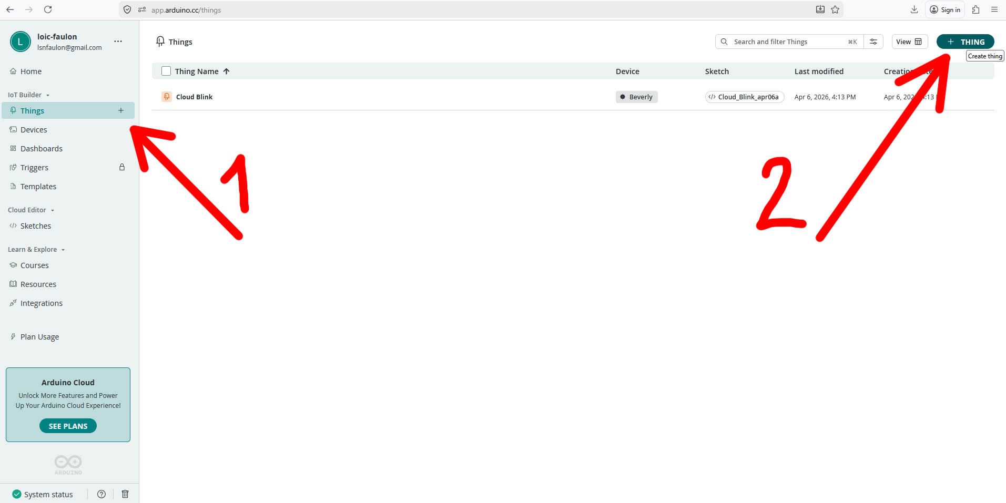Click the plus icon beside Things

click(x=121, y=110)
